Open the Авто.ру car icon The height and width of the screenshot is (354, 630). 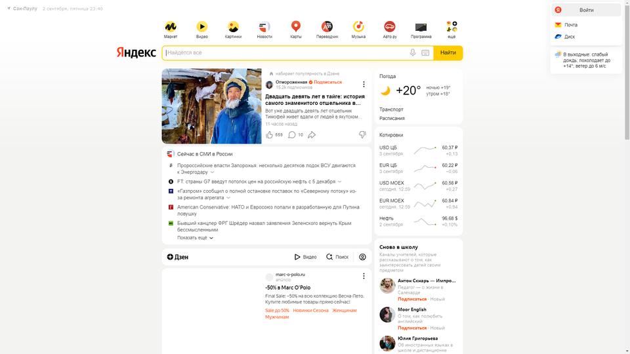pos(390,27)
